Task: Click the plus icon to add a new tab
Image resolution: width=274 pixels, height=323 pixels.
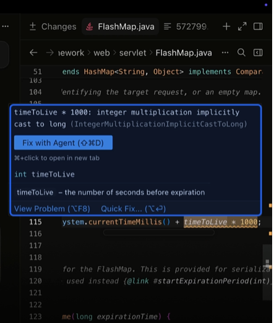Action: coord(226,27)
